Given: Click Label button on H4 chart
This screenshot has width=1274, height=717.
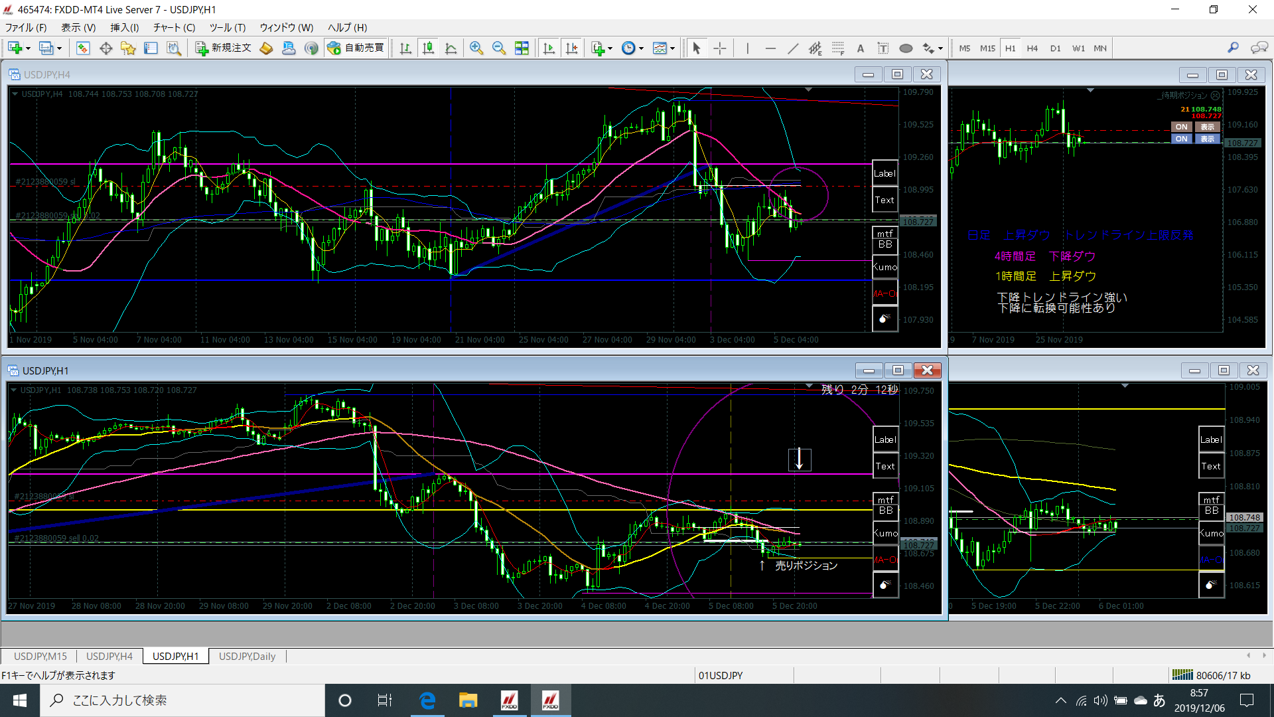Looking at the screenshot, I should click(x=885, y=173).
